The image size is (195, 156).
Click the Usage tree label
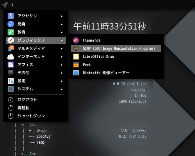click(42, 131)
